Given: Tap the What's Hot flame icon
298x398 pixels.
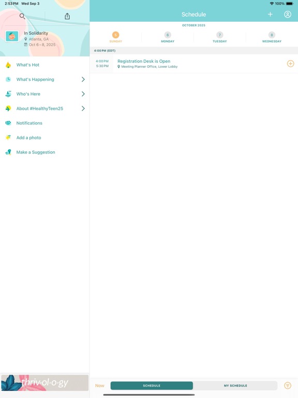Looking at the screenshot, I should (x=8, y=65).
